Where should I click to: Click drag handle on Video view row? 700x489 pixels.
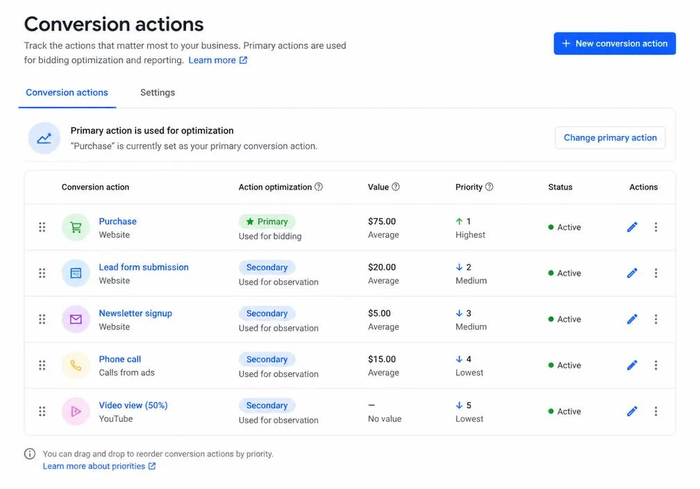[x=42, y=411]
